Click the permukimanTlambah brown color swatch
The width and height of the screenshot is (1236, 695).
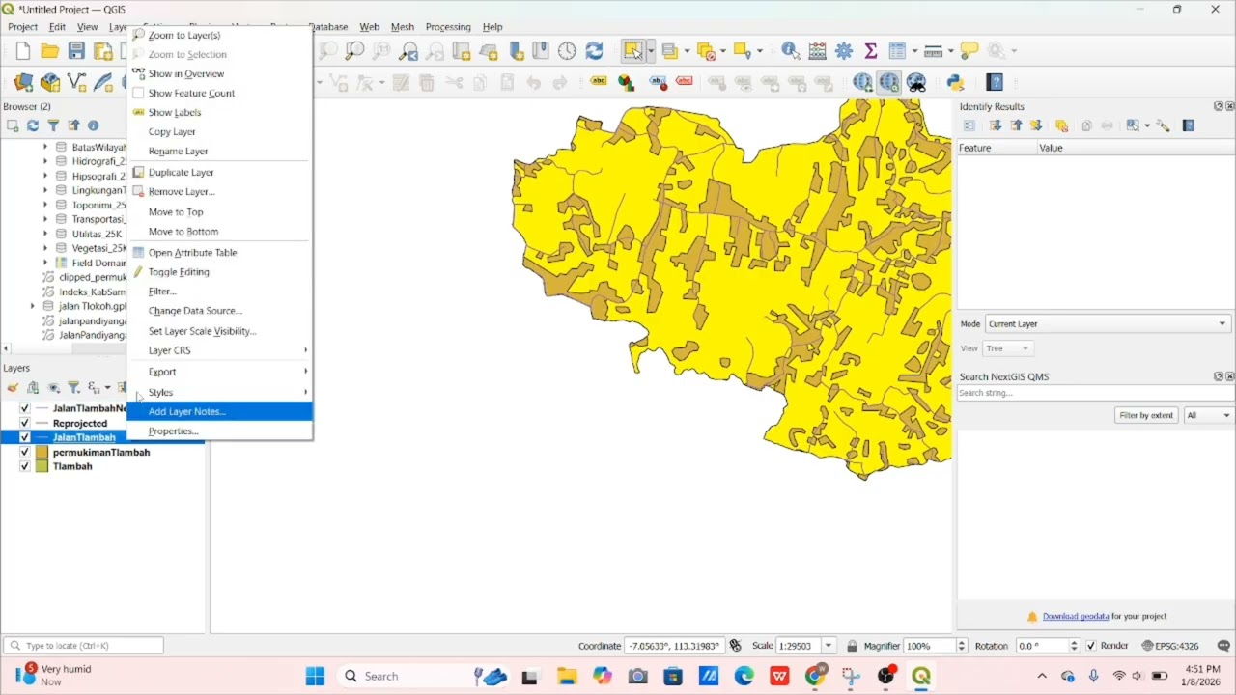point(42,452)
